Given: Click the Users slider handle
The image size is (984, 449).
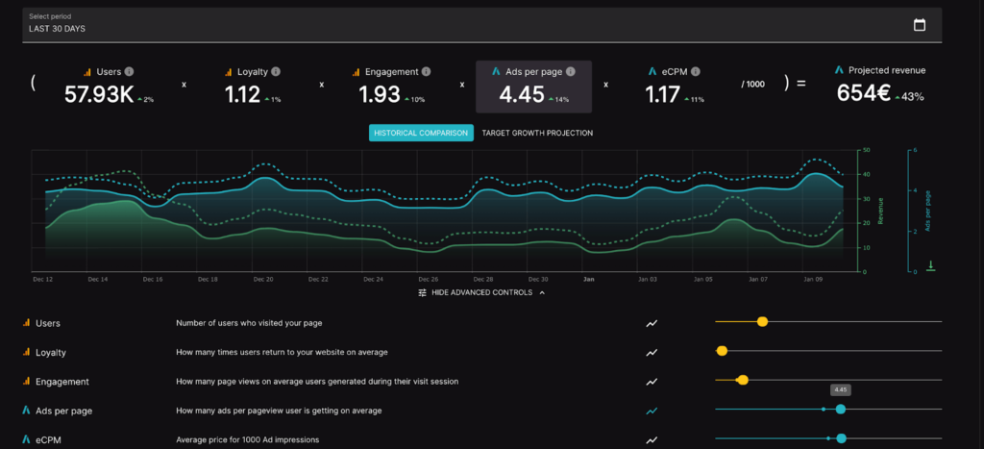Looking at the screenshot, I should pos(762,322).
